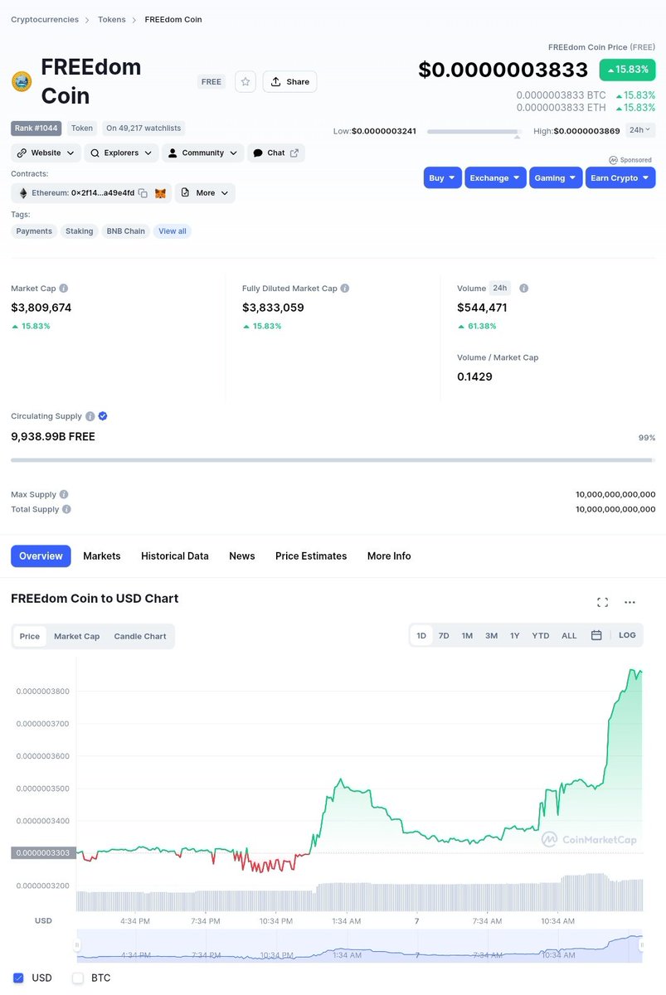
Task: Click the Sponsored label
Action: (x=630, y=160)
